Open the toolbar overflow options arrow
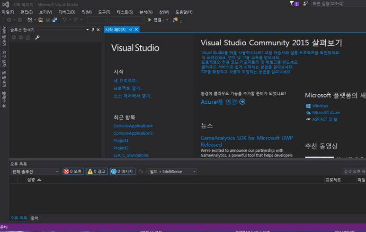The width and height of the screenshot is (366, 232). (181, 21)
